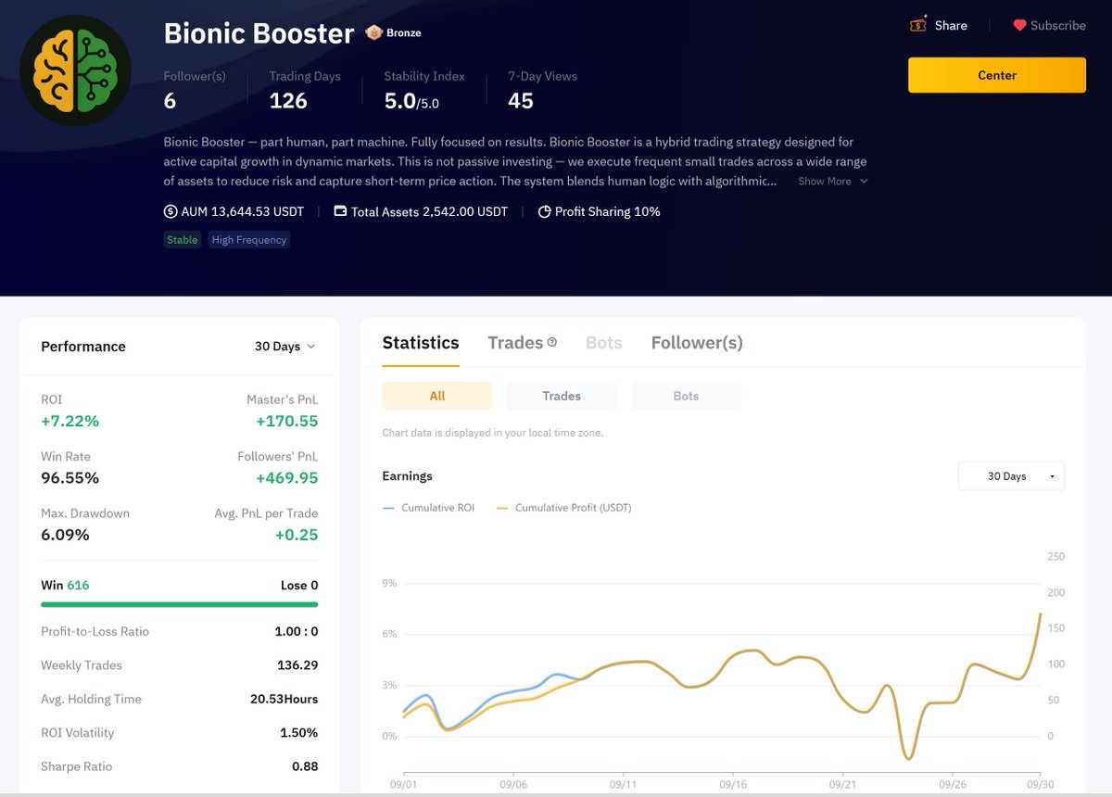Image resolution: width=1112 pixels, height=797 pixels.
Task: Click the Profit Sharing clock icon
Action: (544, 211)
